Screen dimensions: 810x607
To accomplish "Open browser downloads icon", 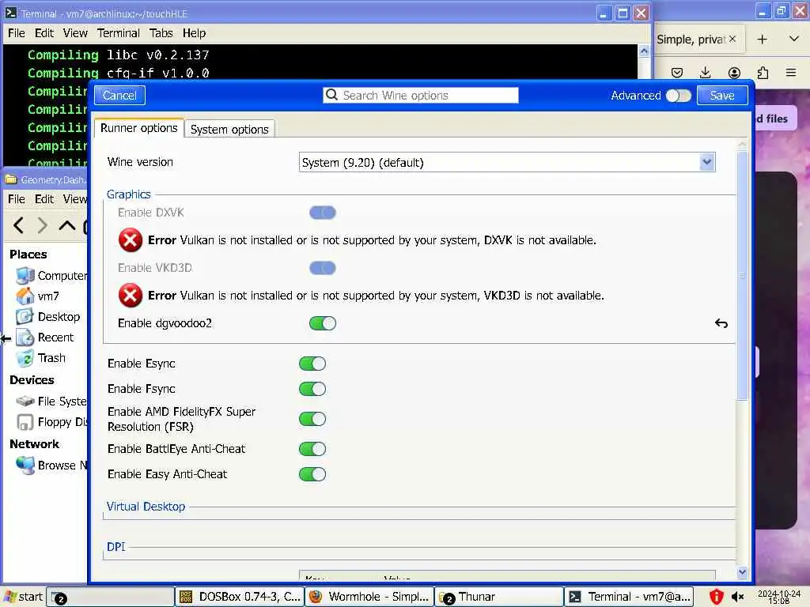I will (x=705, y=73).
